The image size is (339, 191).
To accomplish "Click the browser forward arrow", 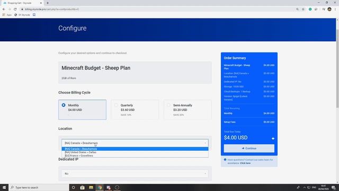I will click(x=10, y=10).
